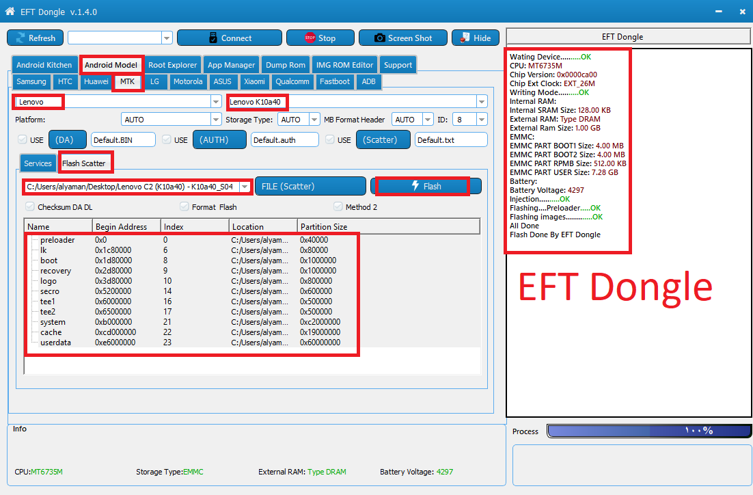Open the Support tab
Screen dimensions: 753x495
(x=398, y=65)
